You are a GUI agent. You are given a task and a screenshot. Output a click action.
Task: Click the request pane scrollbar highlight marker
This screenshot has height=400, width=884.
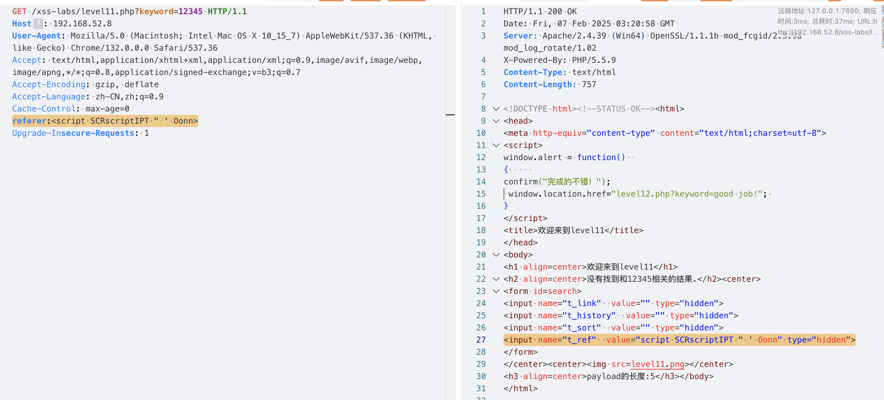tap(450, 115)
